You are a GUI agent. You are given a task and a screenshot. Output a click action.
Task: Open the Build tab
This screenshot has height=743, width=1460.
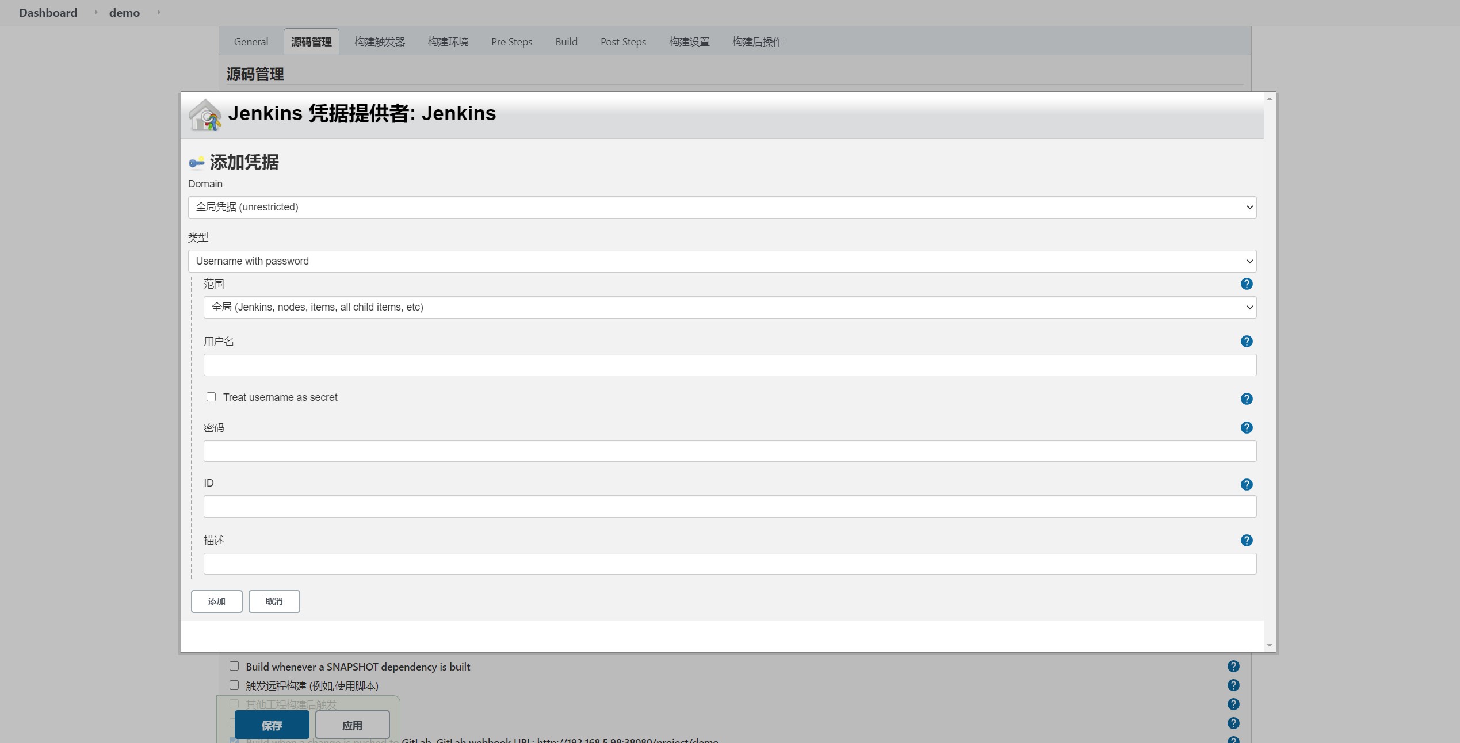pyautogui.click(x=566, y=41)
